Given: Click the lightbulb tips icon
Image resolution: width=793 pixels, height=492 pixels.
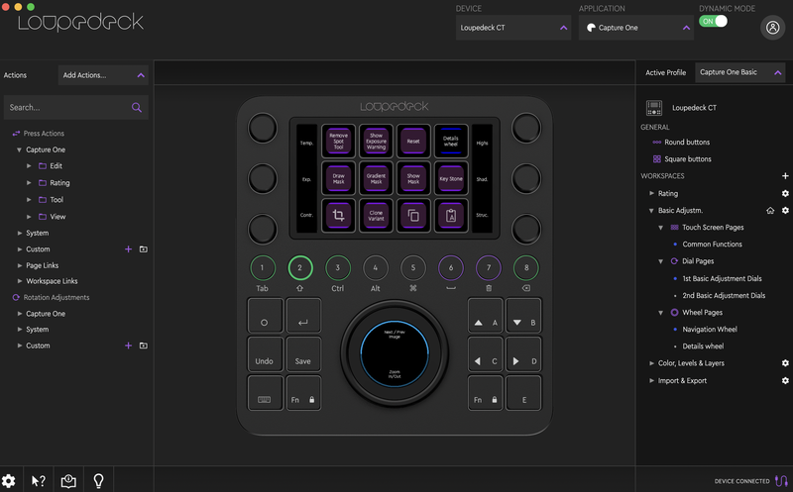Looking at the screenshot, I should 98,481.
